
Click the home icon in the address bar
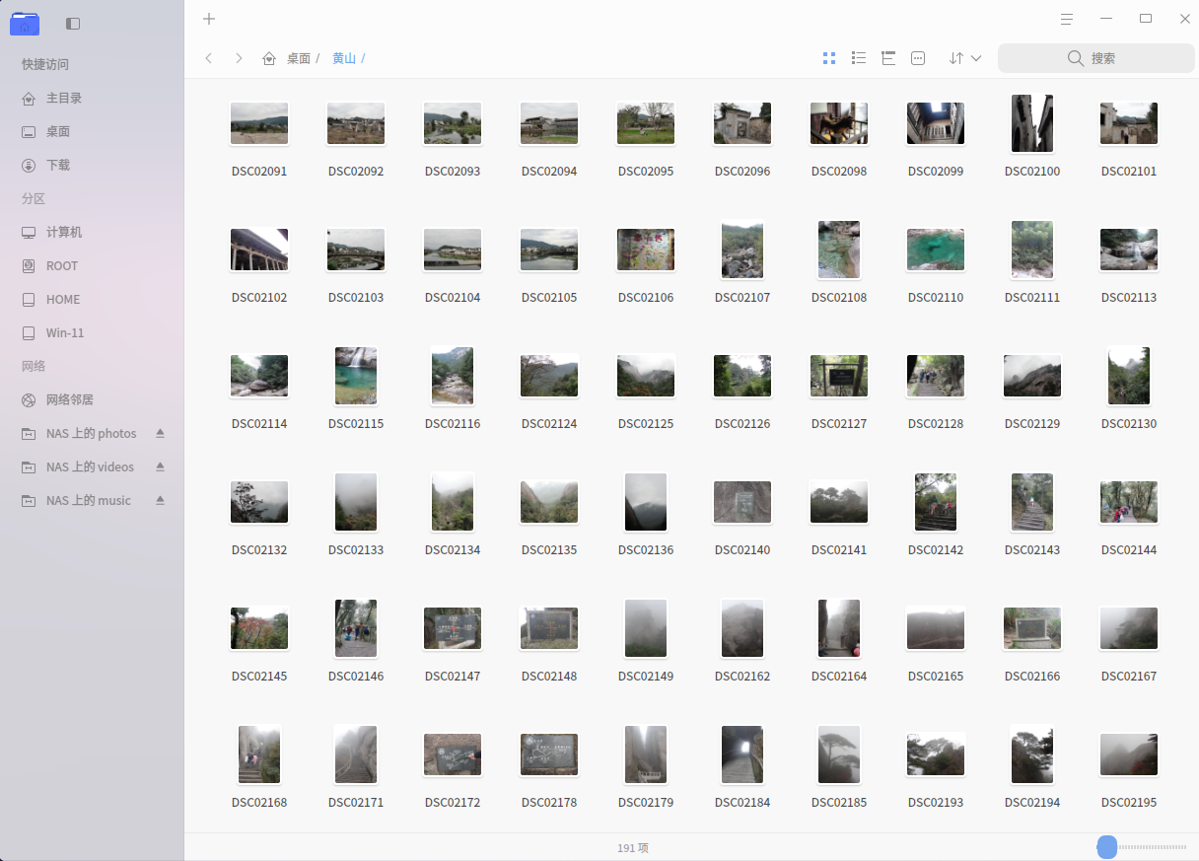269,58
